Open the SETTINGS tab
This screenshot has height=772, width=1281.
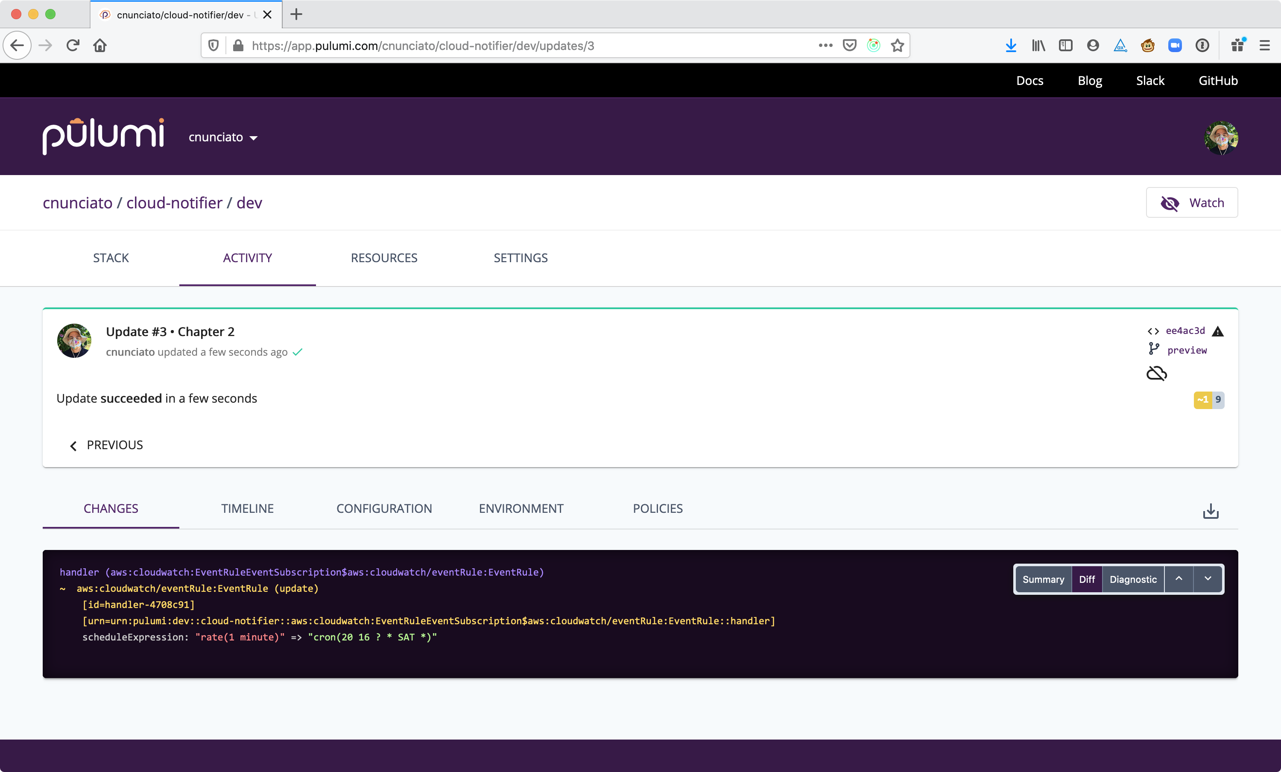521,258
